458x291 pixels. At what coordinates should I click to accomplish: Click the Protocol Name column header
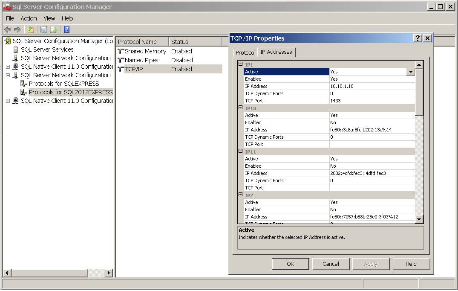click(x=143, y=42)
